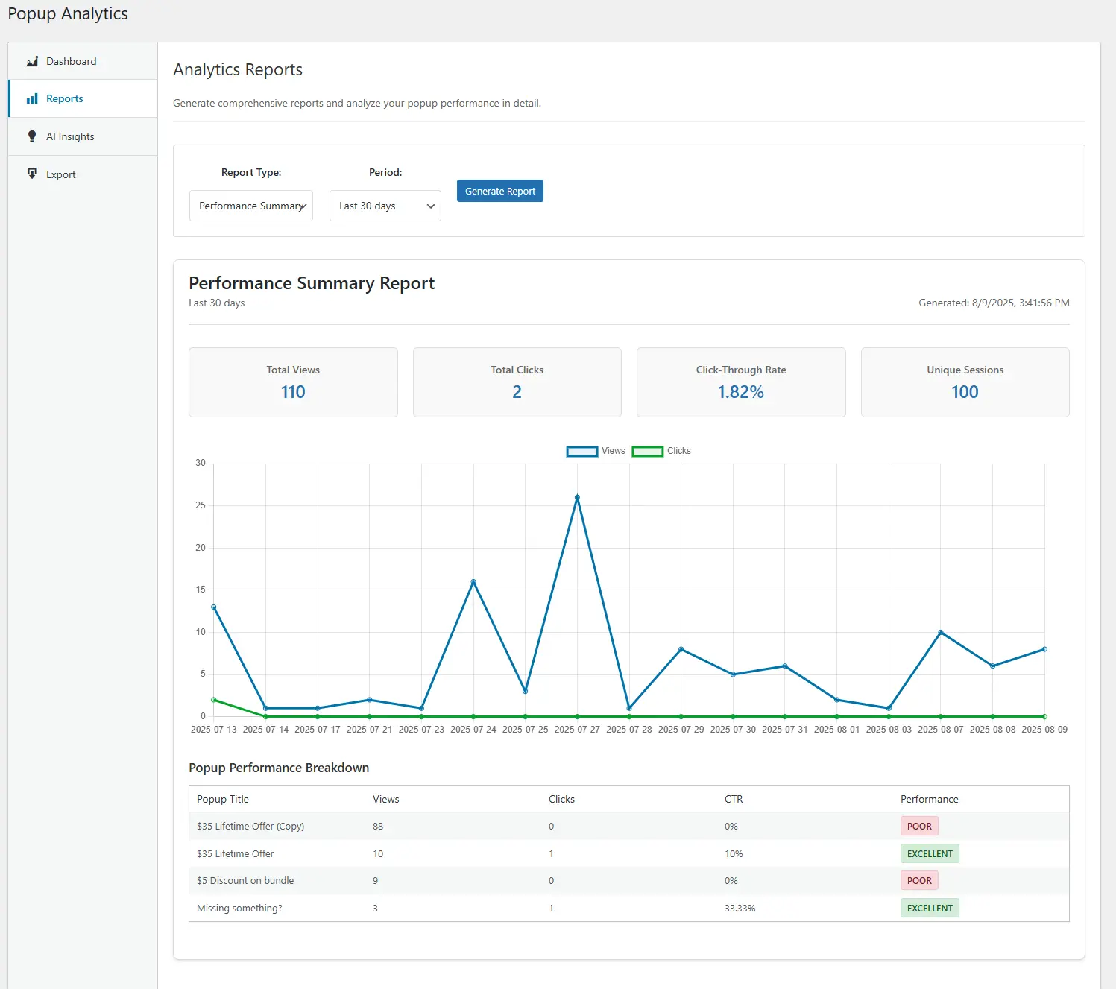Click the Export download icon
This screenshot has width=1116, height=989.
32,174
